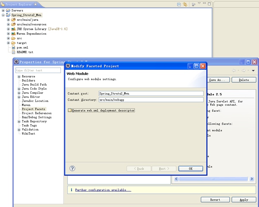Select the Servers folder icon
Screen dimensions: 259x207
[8, 10]
